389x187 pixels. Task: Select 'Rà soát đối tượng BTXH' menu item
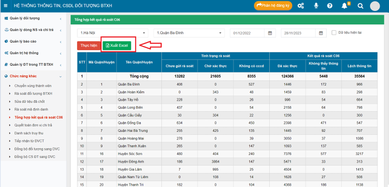tap(33, 93)
